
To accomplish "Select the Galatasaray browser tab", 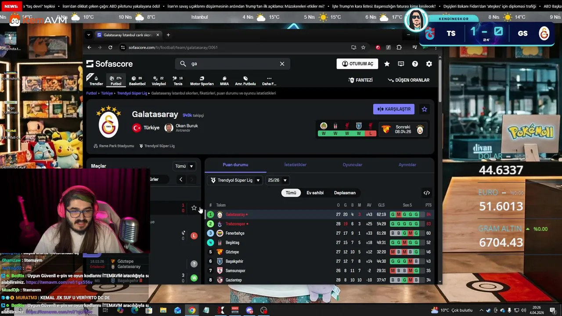I will click(x=128, y=35).
